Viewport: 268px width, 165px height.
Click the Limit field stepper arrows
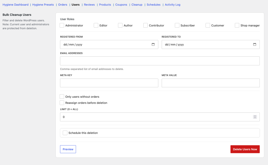(255, 117)
